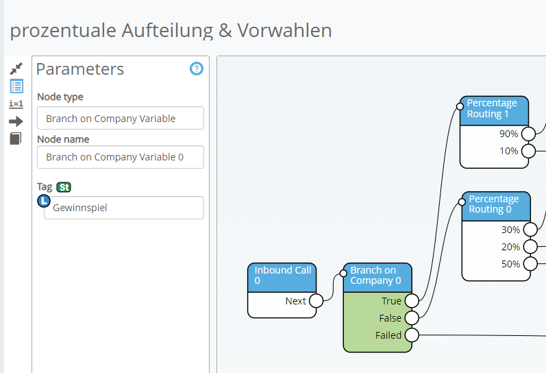Screen dimensions: 546x373
Task: Open the Parameters list view icon
Action: 16,86
